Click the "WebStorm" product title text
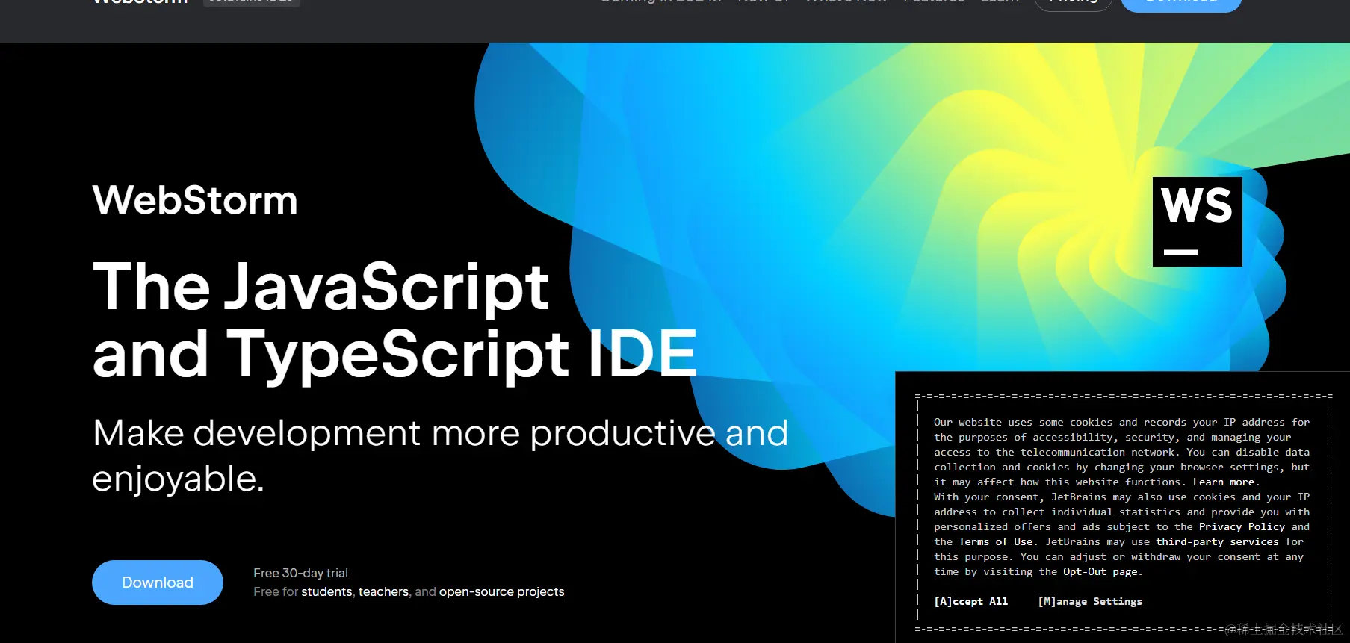1350x643 pixels. click(195, 200)
